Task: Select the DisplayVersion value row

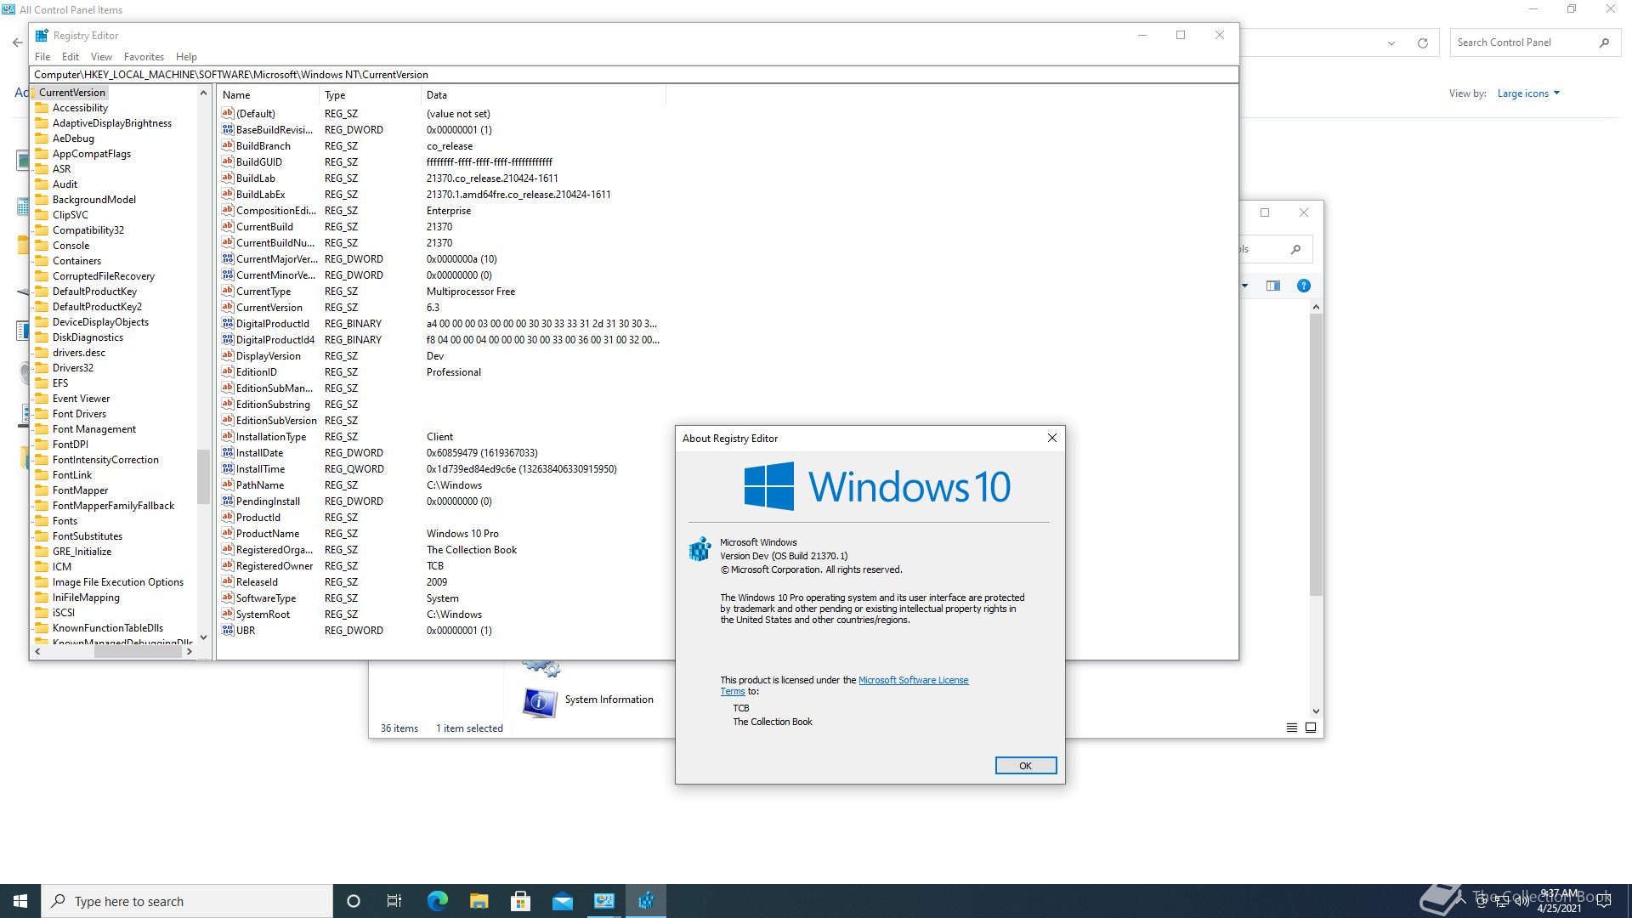Action: (x=442, y=356)
